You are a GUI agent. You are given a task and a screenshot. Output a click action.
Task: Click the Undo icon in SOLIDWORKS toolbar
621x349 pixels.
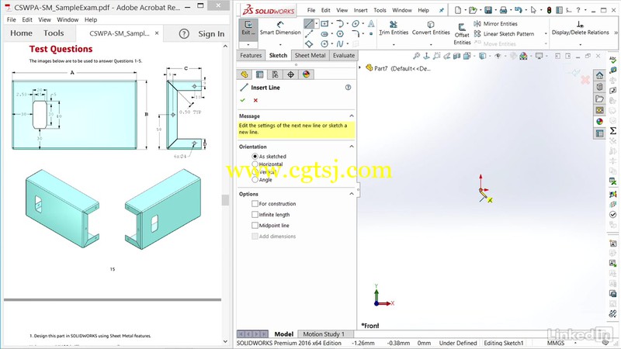[x=518, y=10]
